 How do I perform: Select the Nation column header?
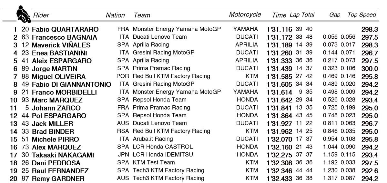pos(115,15)
